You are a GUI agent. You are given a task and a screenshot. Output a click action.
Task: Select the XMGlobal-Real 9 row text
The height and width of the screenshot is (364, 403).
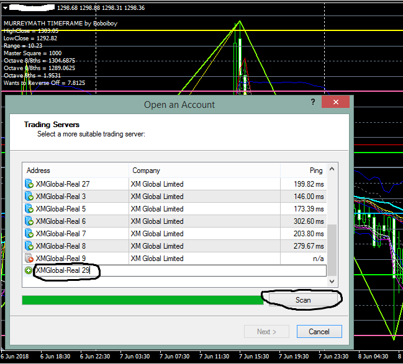click(61, 258)
